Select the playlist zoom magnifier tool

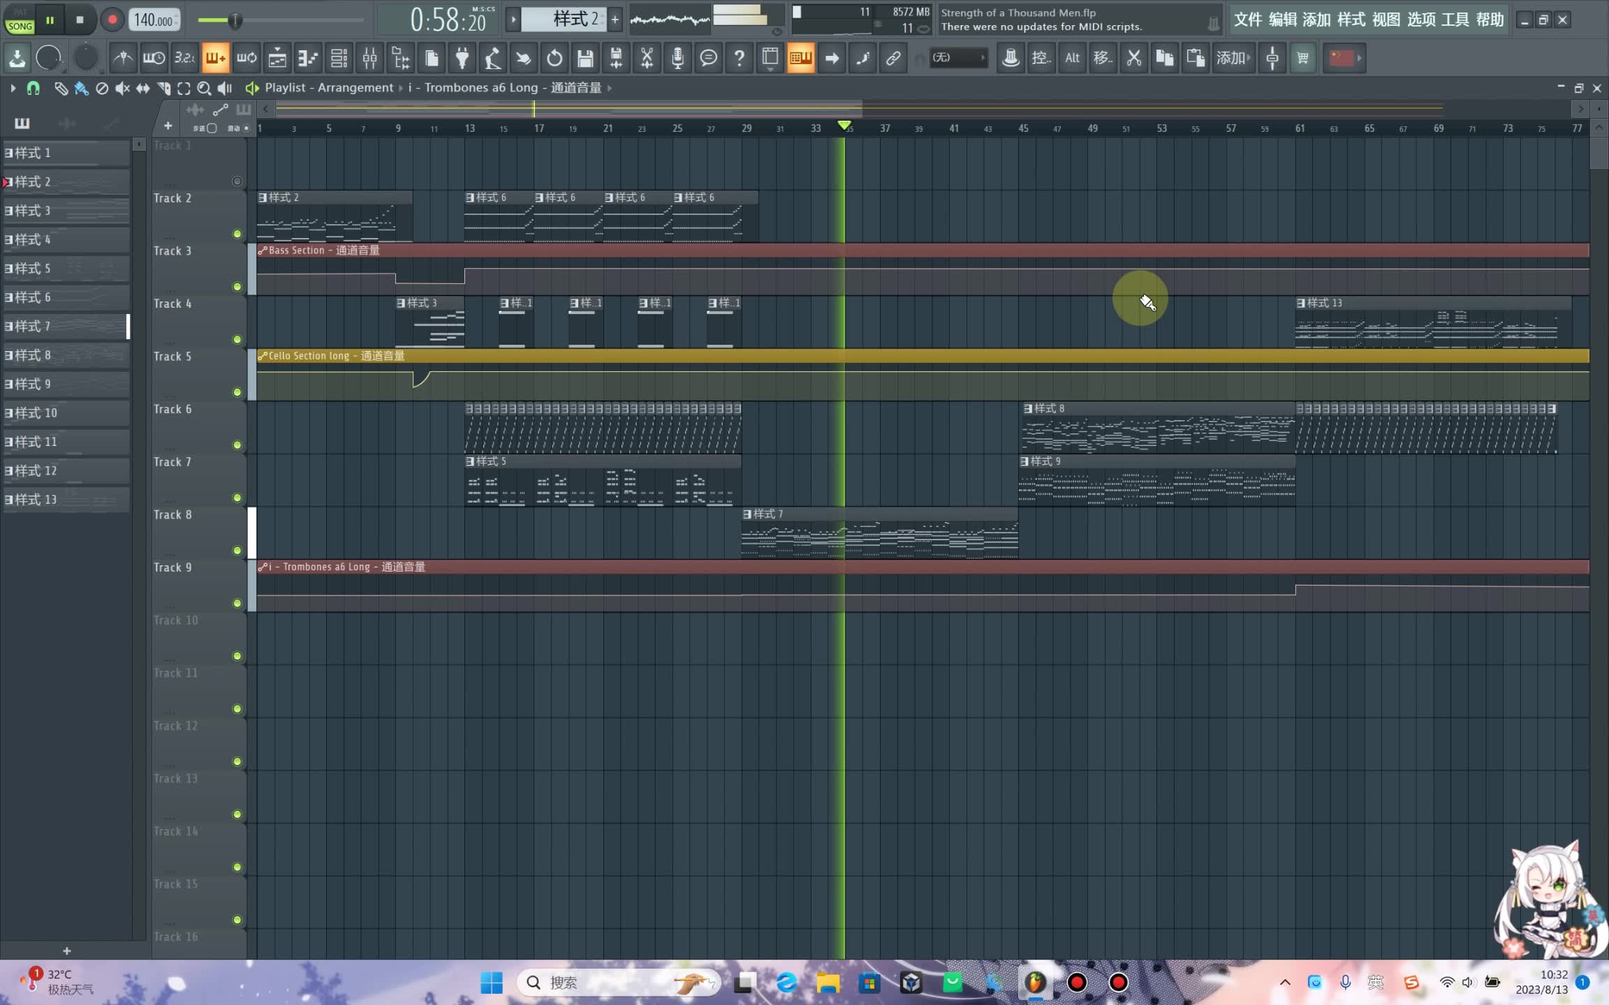point(204,88)
